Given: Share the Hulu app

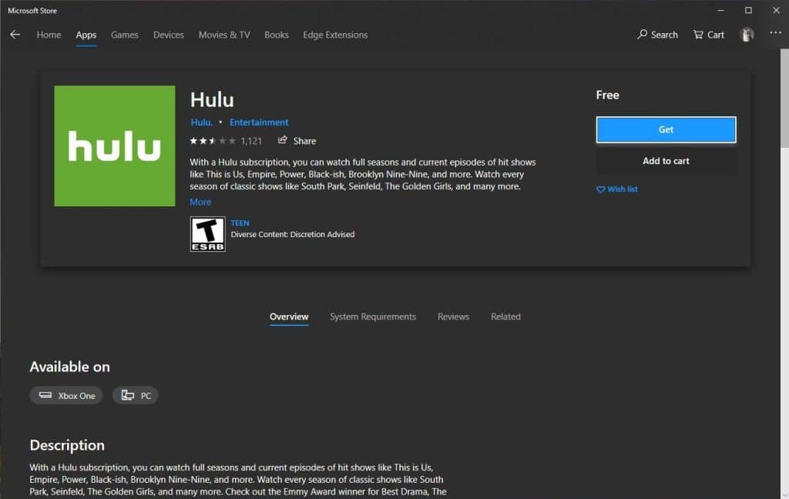Looking at the screenshot, I should point(297,141).
